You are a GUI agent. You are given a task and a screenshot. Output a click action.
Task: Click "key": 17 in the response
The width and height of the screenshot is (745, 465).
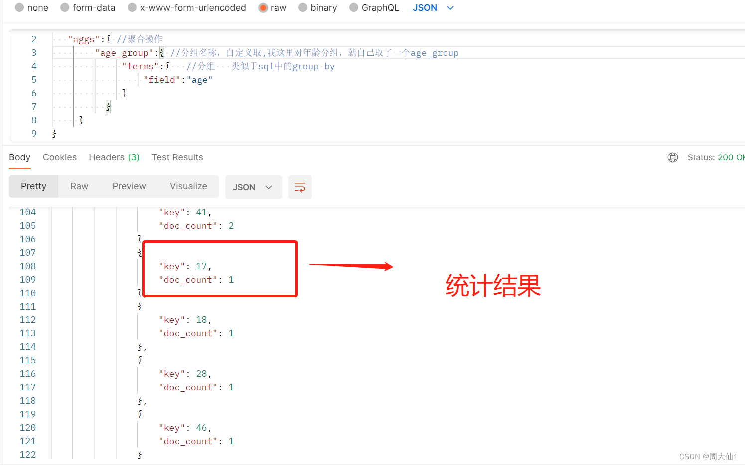pyautogui.click(x=185, y=266)
